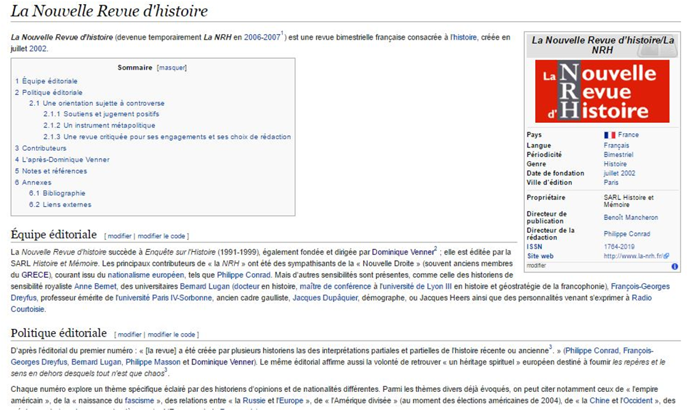This screenshot has height=411, width=688.
Task: Open the Jacques Dupâquier link
Action: point(325,298)
